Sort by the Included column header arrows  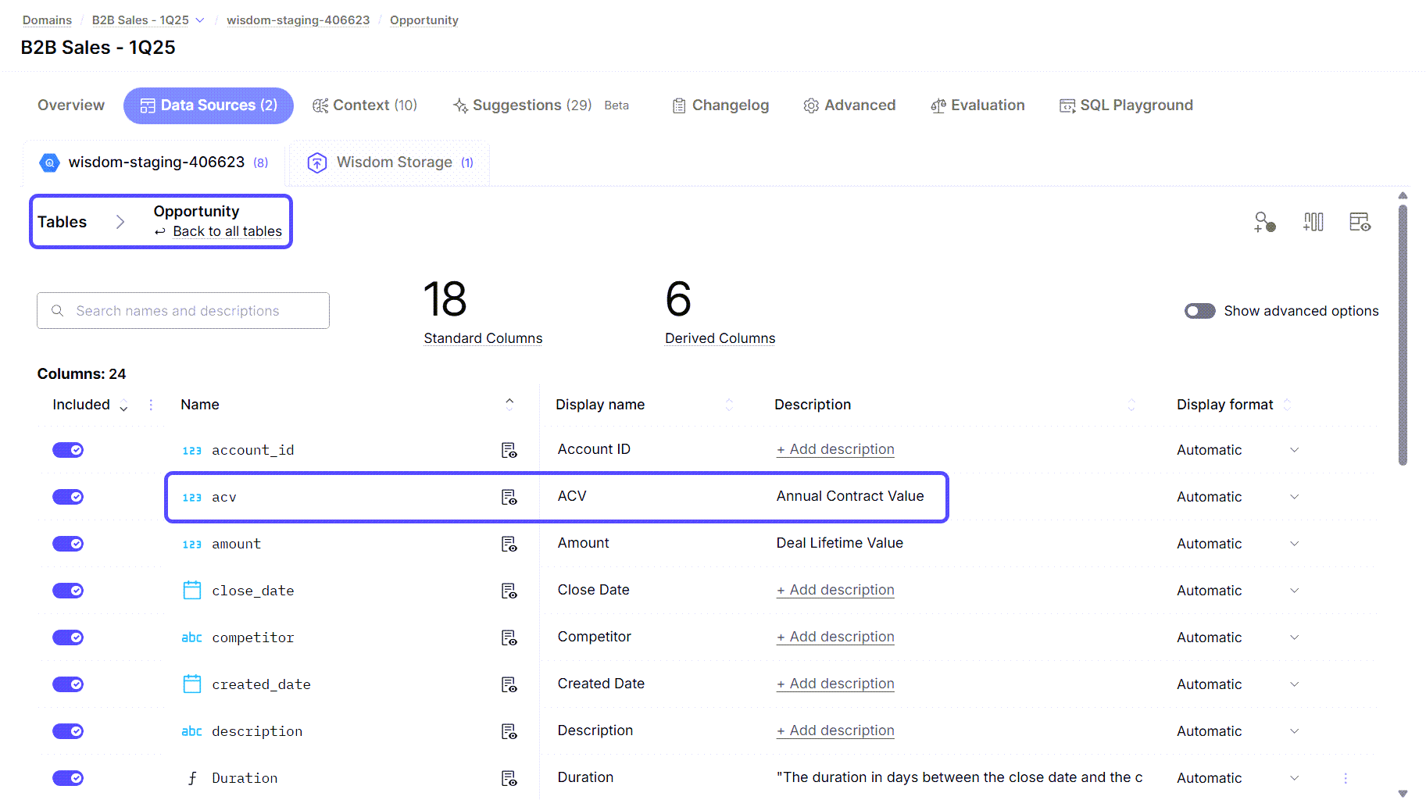(123, 405)
